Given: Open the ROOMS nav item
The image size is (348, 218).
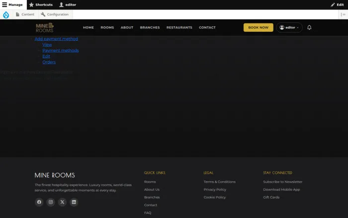Looking at the screenshot, I should point(107,27).
